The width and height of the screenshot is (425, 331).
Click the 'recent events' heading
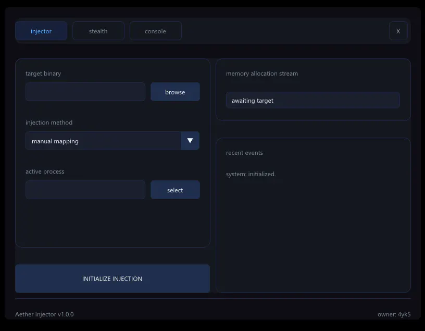click(x=244, y=153)
